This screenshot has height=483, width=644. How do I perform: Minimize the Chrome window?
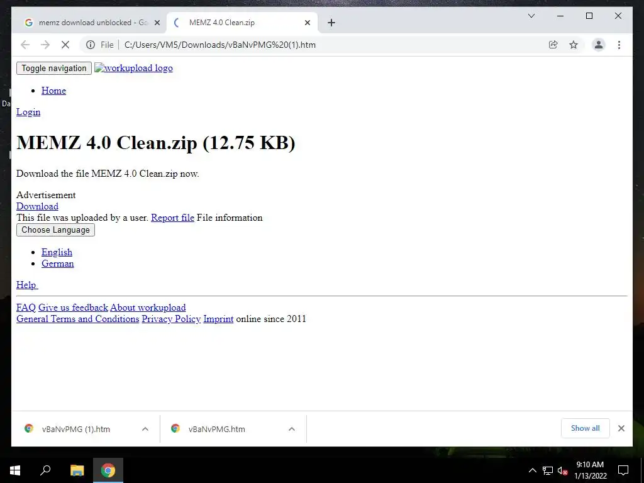pyautogui.click(x=560, y=16)
